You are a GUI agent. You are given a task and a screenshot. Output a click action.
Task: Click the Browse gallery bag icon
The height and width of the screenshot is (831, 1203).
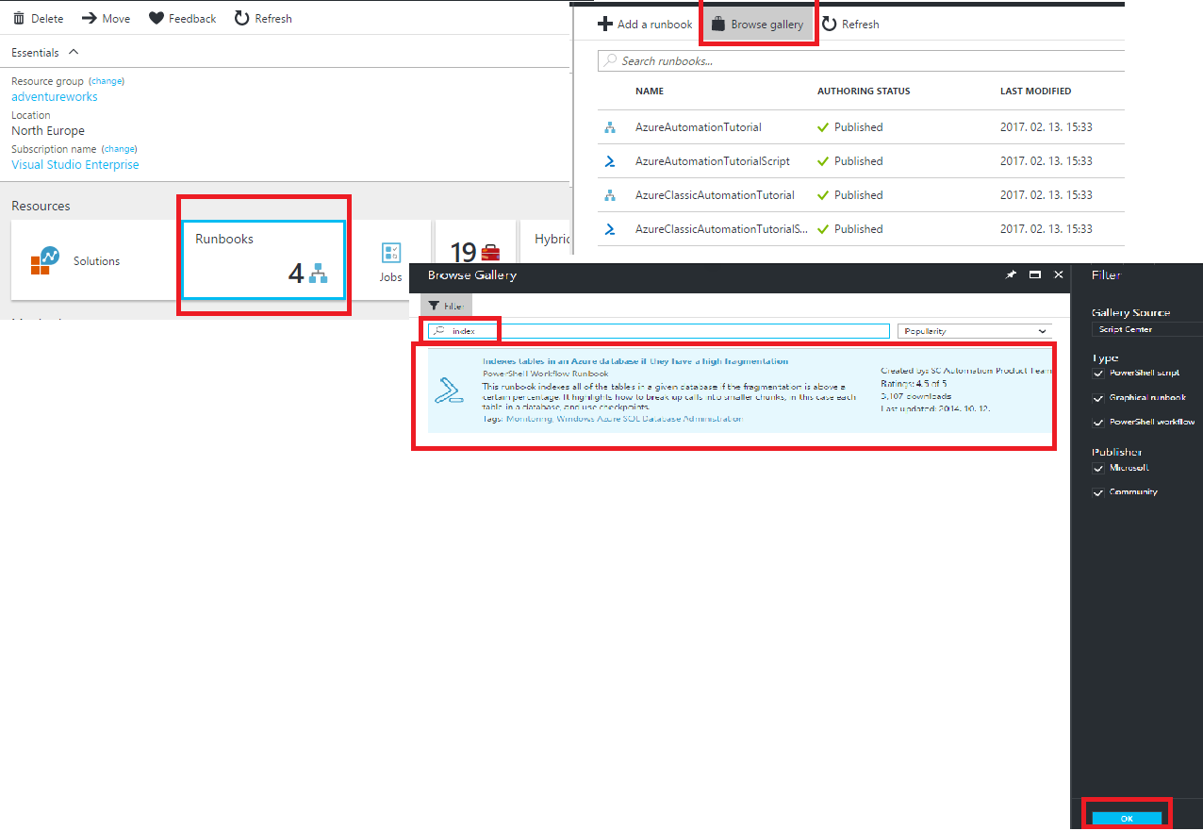coord(718,24)
